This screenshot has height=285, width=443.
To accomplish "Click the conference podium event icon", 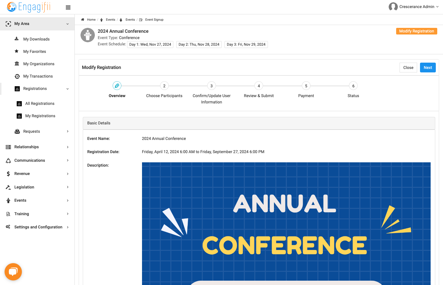I will coord(88,35).
